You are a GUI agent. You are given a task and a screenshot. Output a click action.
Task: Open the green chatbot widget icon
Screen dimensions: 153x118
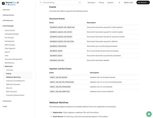pyautogui.click(x=149, y=114)
